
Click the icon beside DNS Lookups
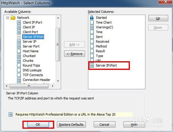click(19, 70)
